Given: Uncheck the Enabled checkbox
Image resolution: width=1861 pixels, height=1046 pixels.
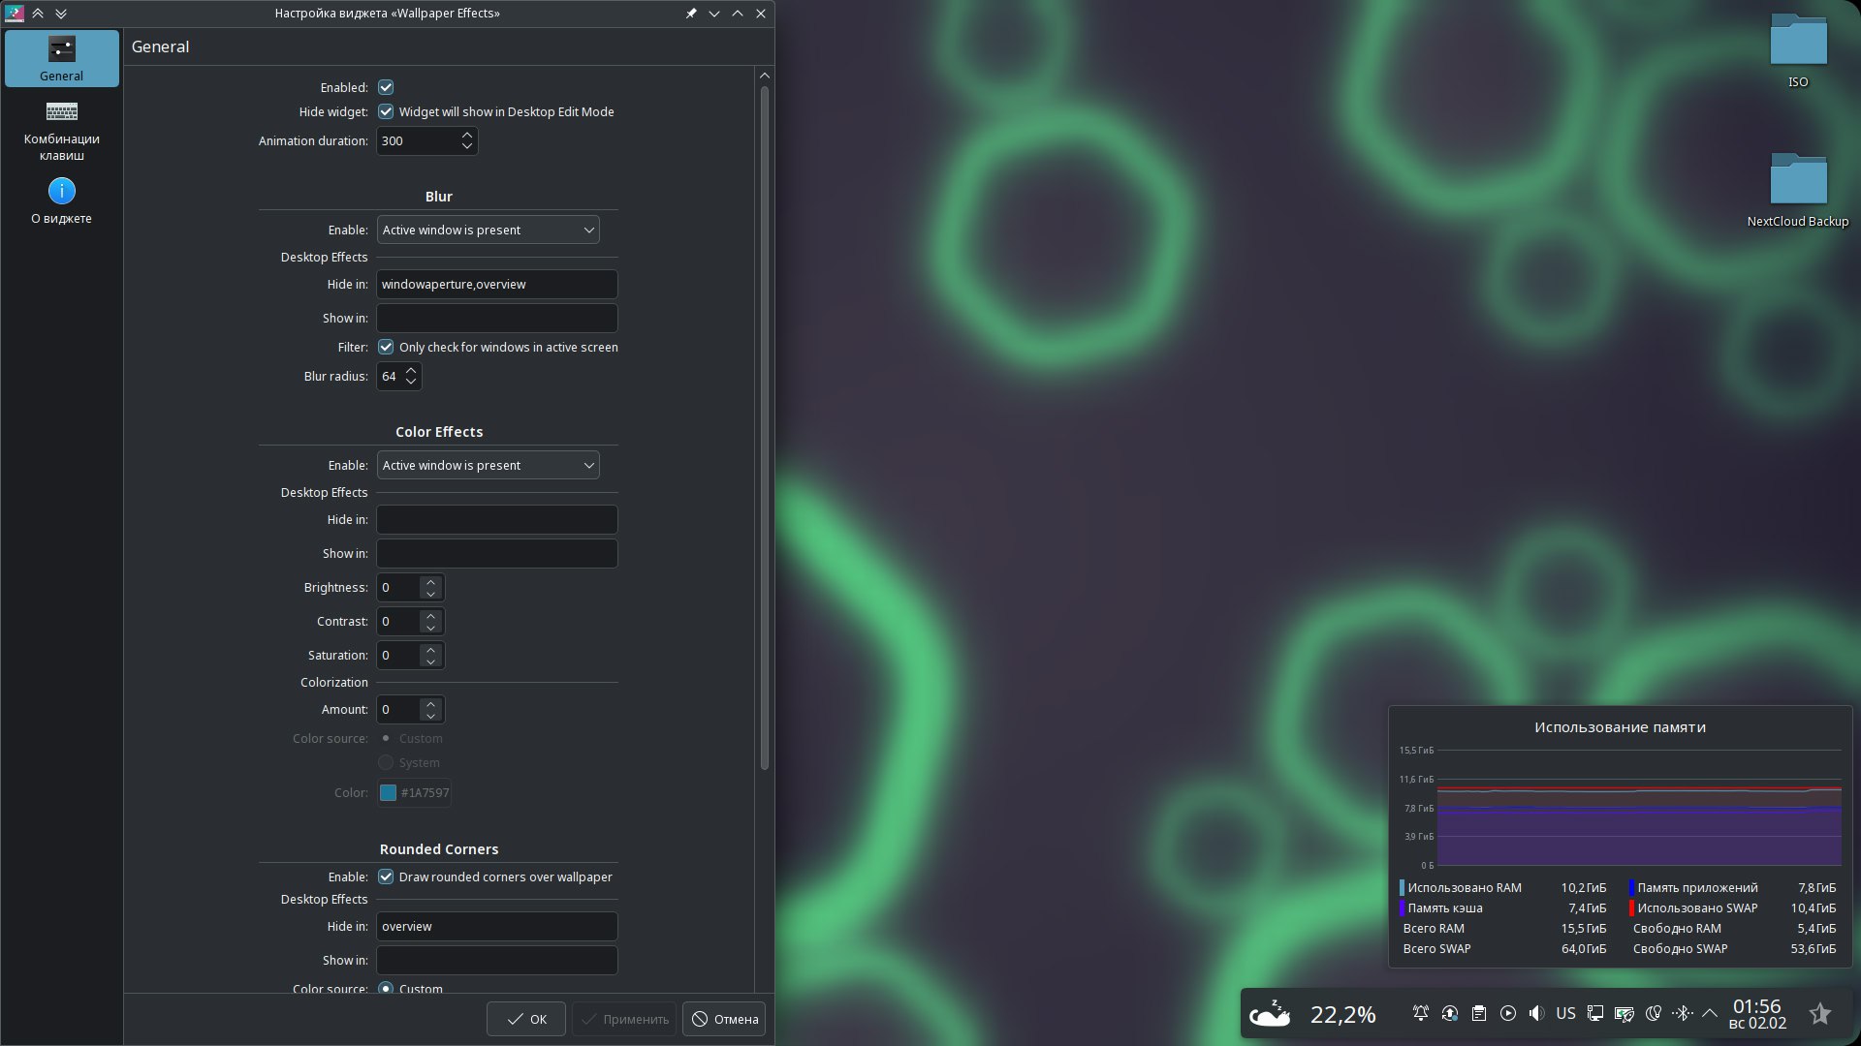Looking at the screenshot, I should coord(386,87).
